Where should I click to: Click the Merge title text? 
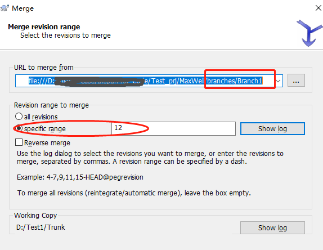coord(23,8)
